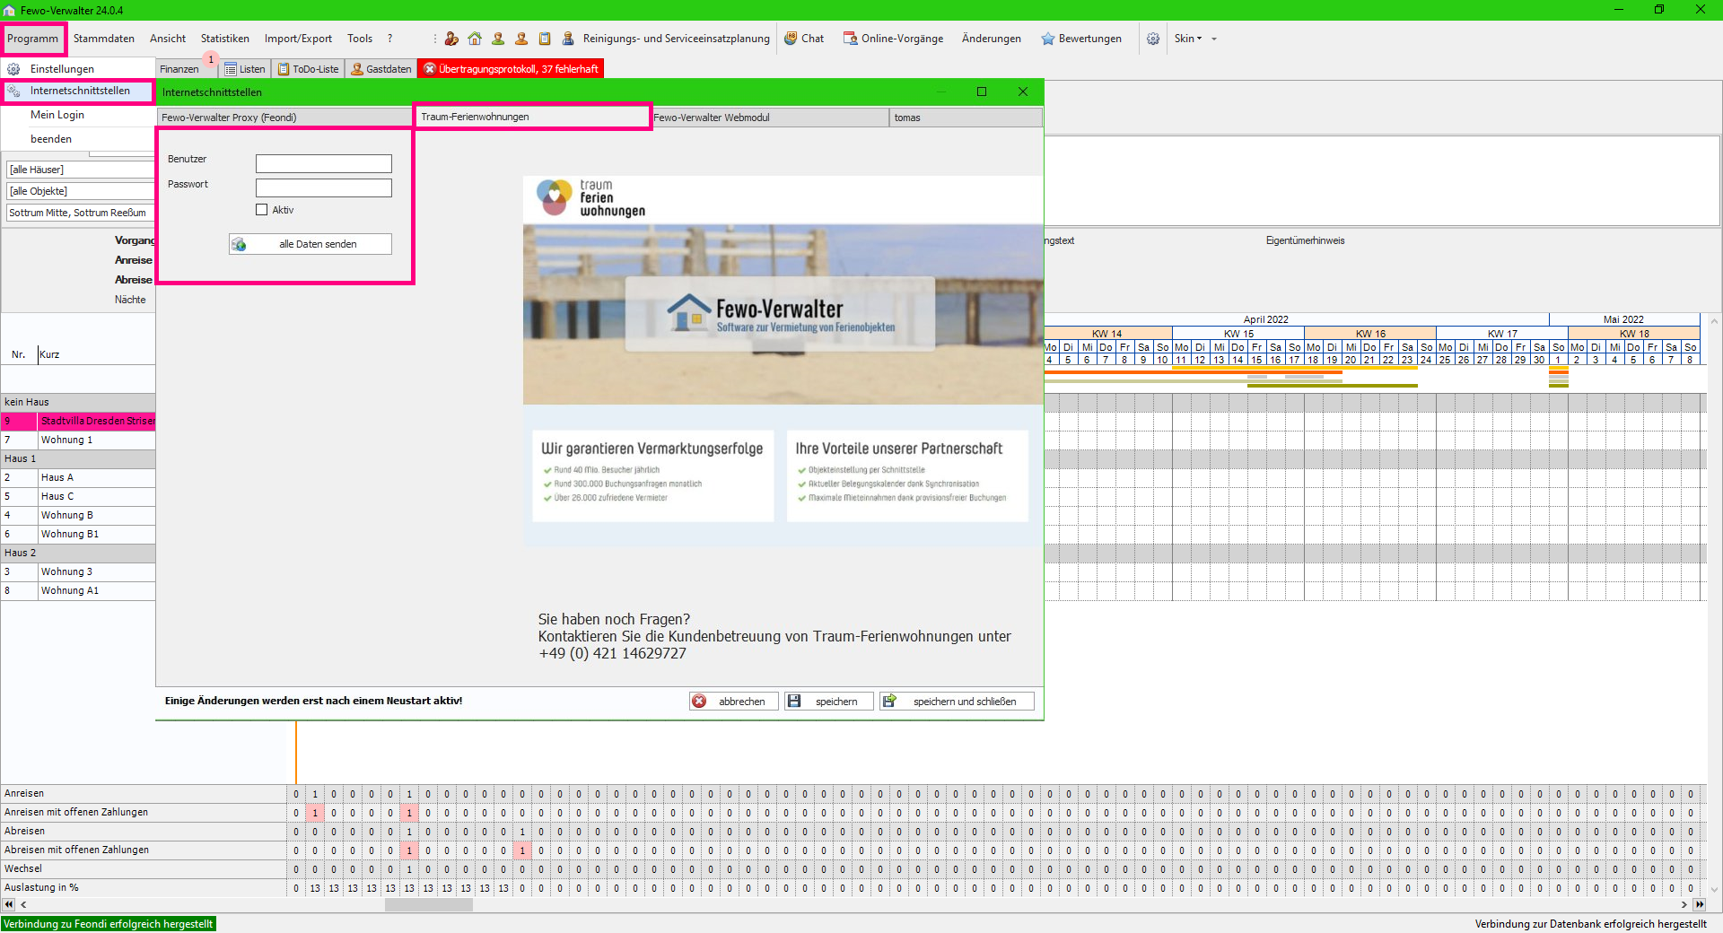This screenshot has width=1723, height=933.
Task: Click the Chat speech bubble icon
Action: 791,39
